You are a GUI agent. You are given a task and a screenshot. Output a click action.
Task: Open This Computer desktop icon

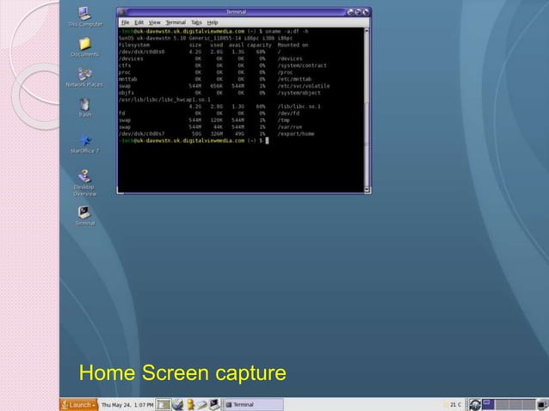click(x=84, y=13)
